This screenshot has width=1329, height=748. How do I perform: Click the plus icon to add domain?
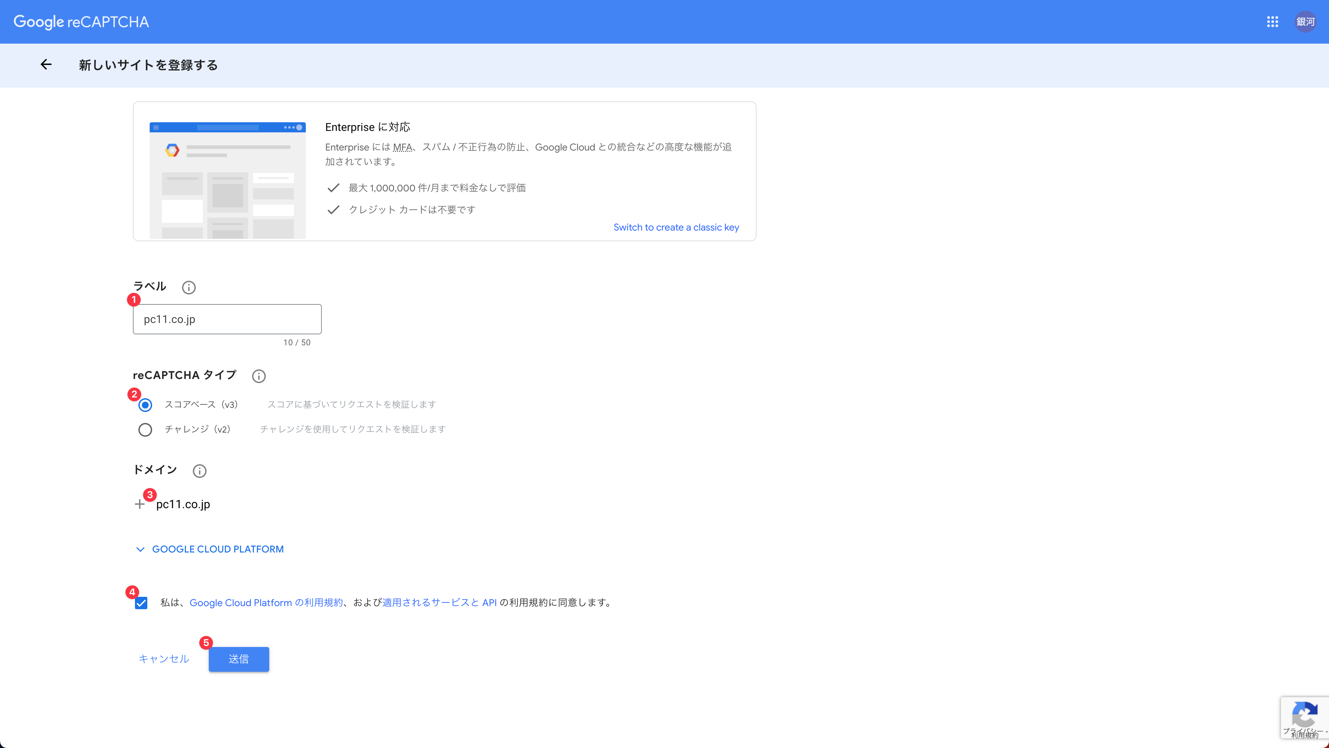[x=139, y=504]
